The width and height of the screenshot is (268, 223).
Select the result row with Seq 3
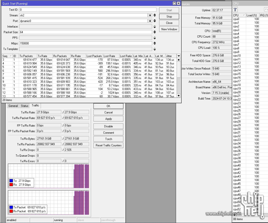coord(89,60)
